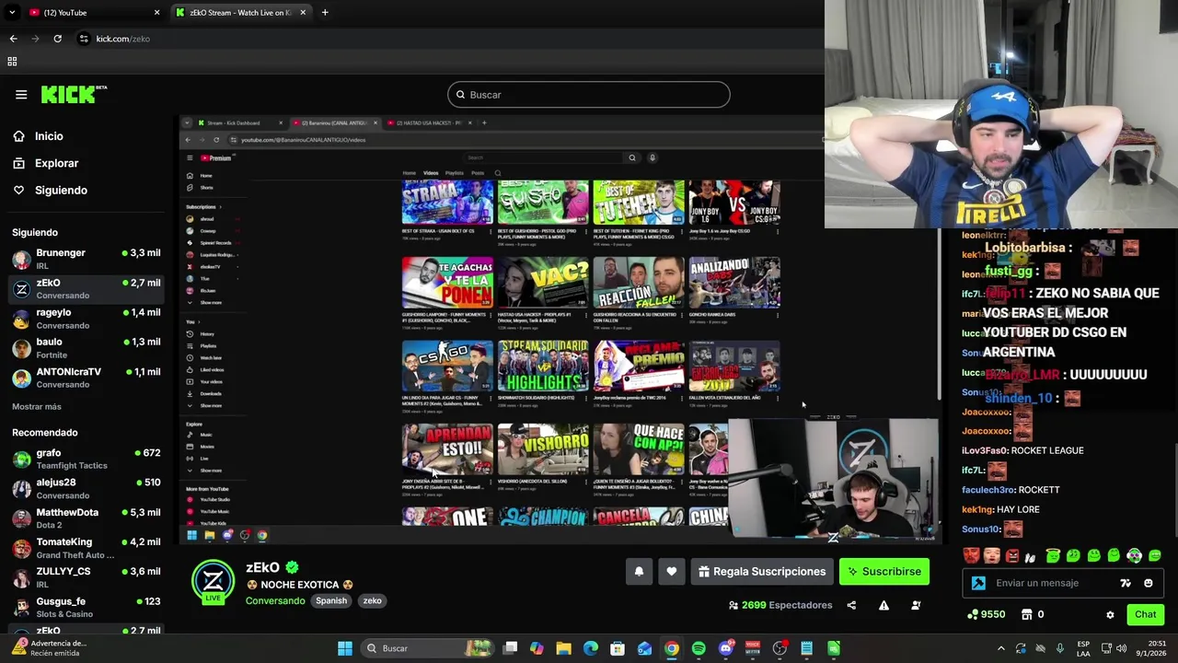Toggle the notification bell for zEkO

(x=639, y=572)
